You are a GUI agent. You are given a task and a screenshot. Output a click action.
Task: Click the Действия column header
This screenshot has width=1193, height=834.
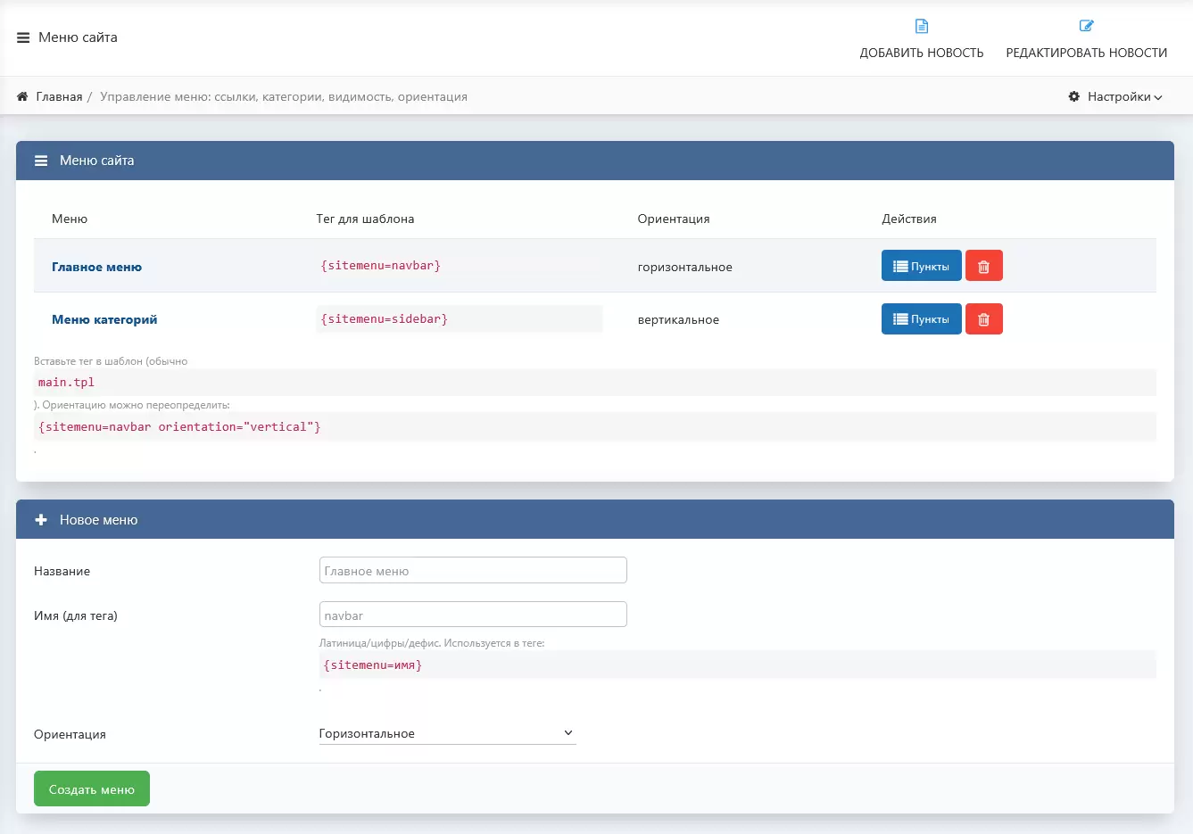pos(909,219)
